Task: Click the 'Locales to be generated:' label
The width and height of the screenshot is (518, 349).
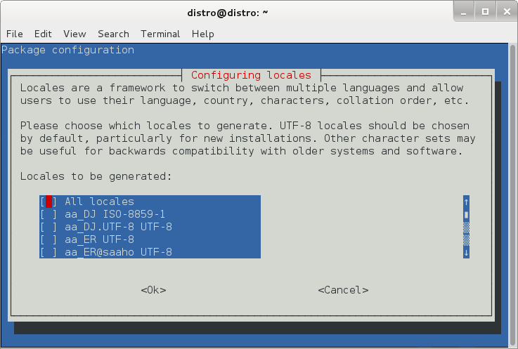Action: (96, 176)
